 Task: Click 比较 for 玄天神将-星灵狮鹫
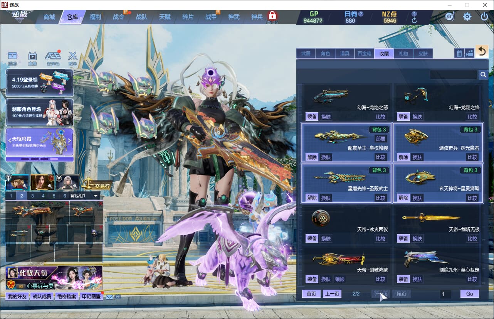(472, 198)
